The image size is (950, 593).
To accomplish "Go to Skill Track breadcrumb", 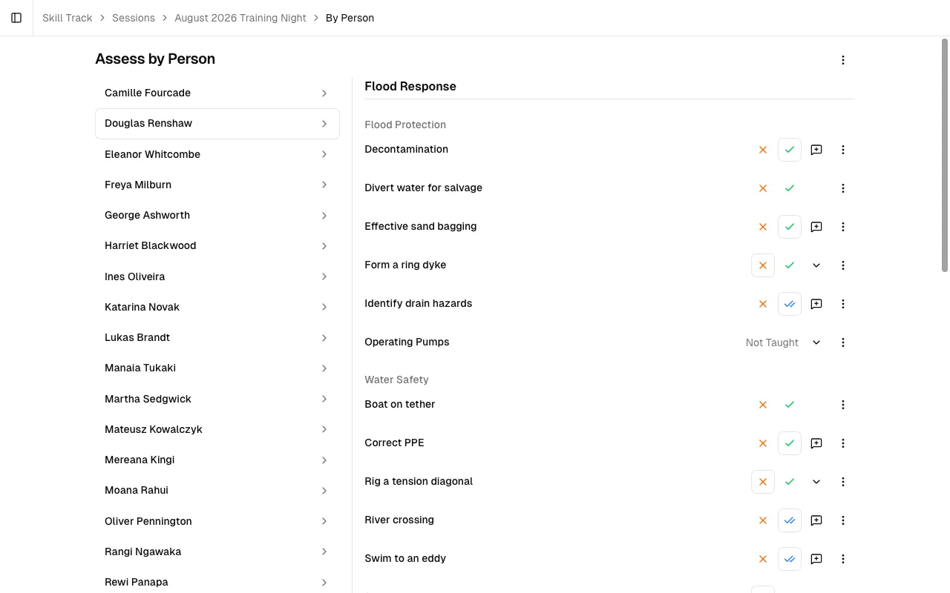I will click(68, 18).
